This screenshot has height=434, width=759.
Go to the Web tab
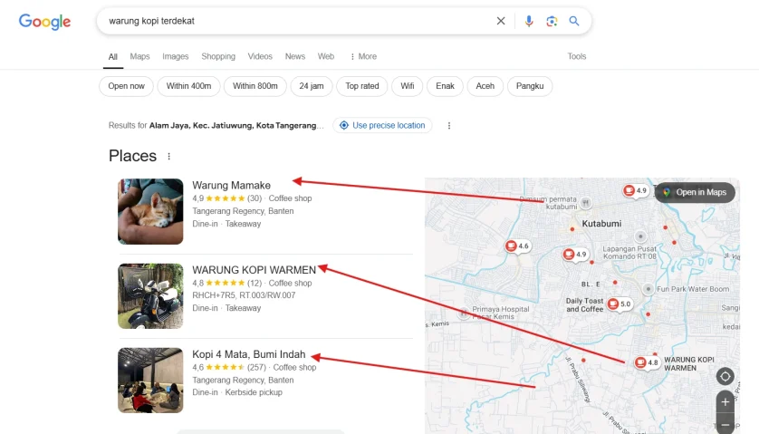pyautogui.click(x=326, y=56)
